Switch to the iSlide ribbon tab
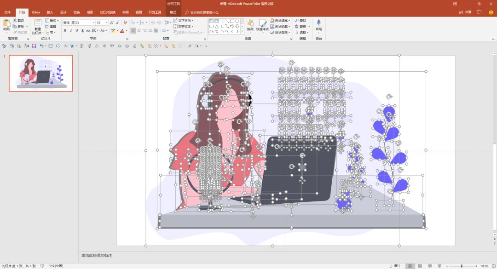497x269 pixels. [36, 12]
